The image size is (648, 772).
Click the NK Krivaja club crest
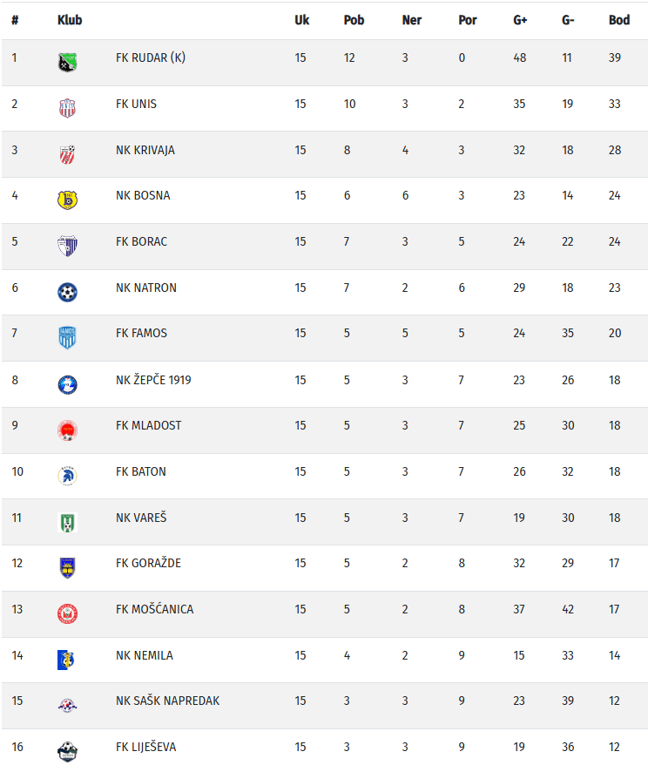click(67, 154)
